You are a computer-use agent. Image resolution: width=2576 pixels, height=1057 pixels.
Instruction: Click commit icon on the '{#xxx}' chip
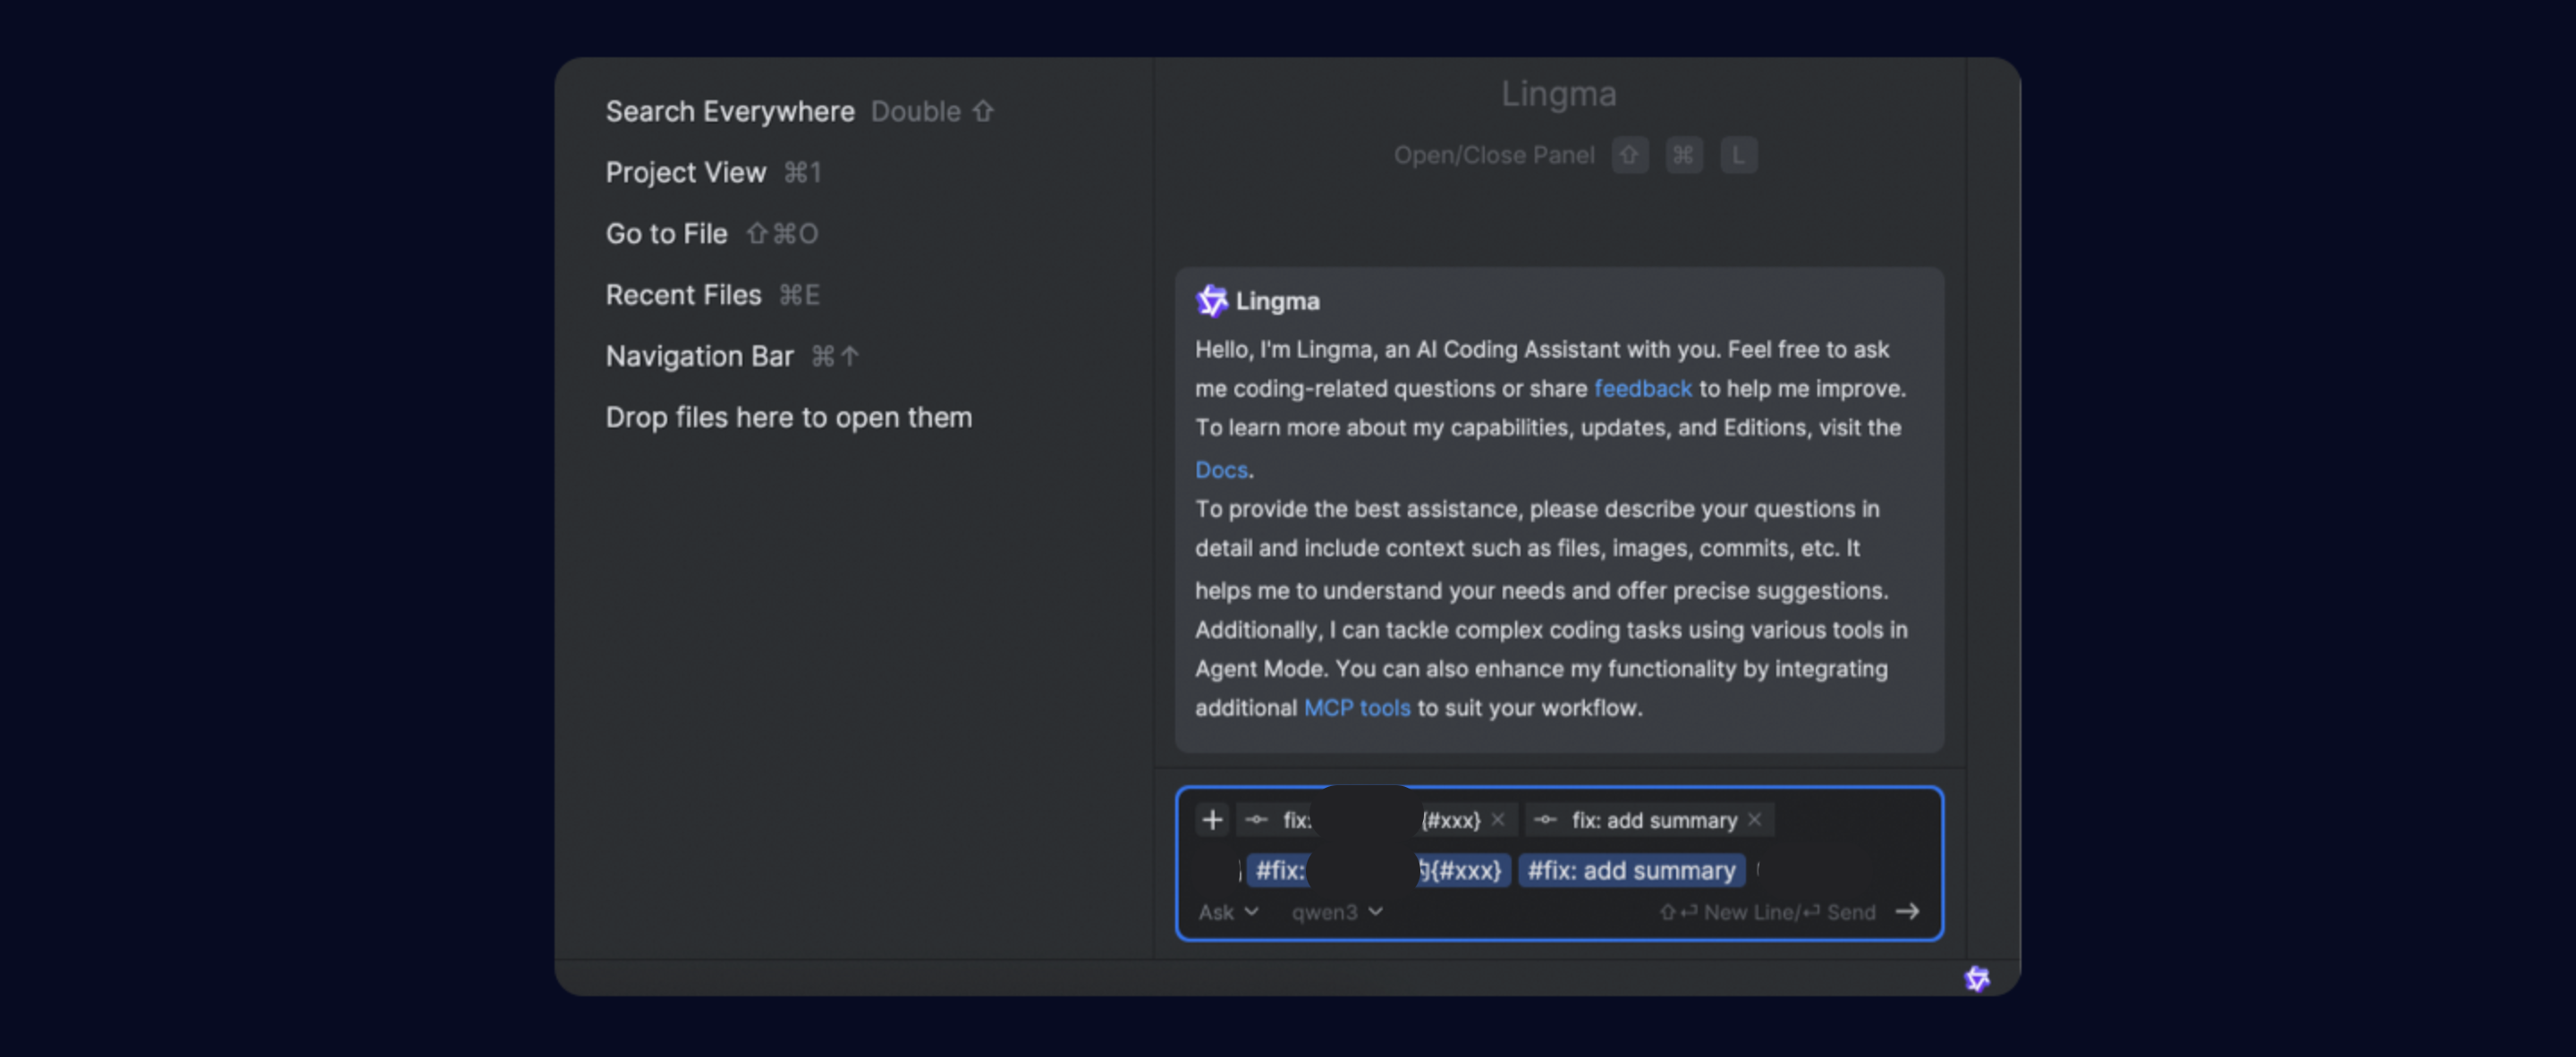(1256, 820)
